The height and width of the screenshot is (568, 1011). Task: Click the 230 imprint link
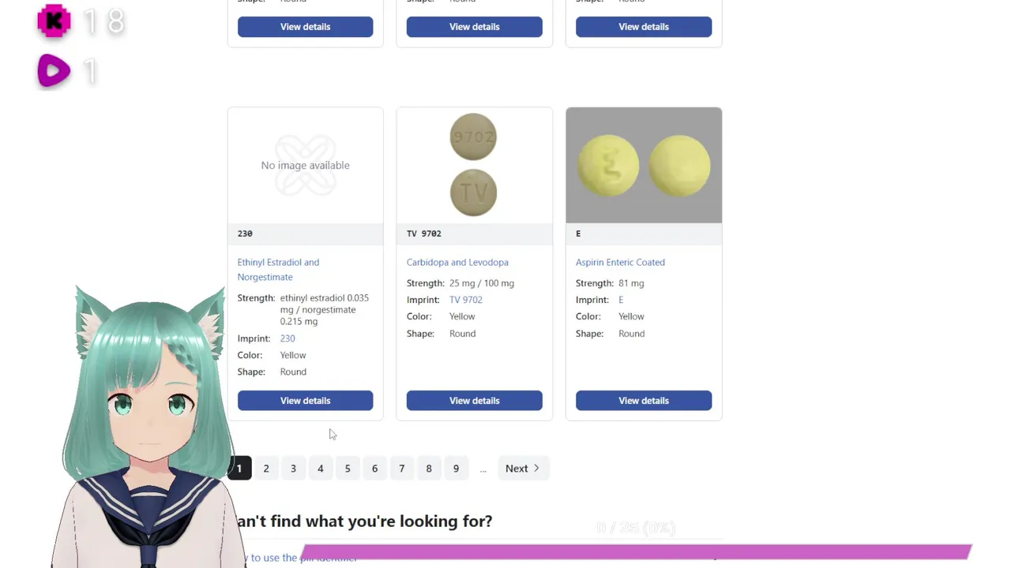click(x=288, y=338)
